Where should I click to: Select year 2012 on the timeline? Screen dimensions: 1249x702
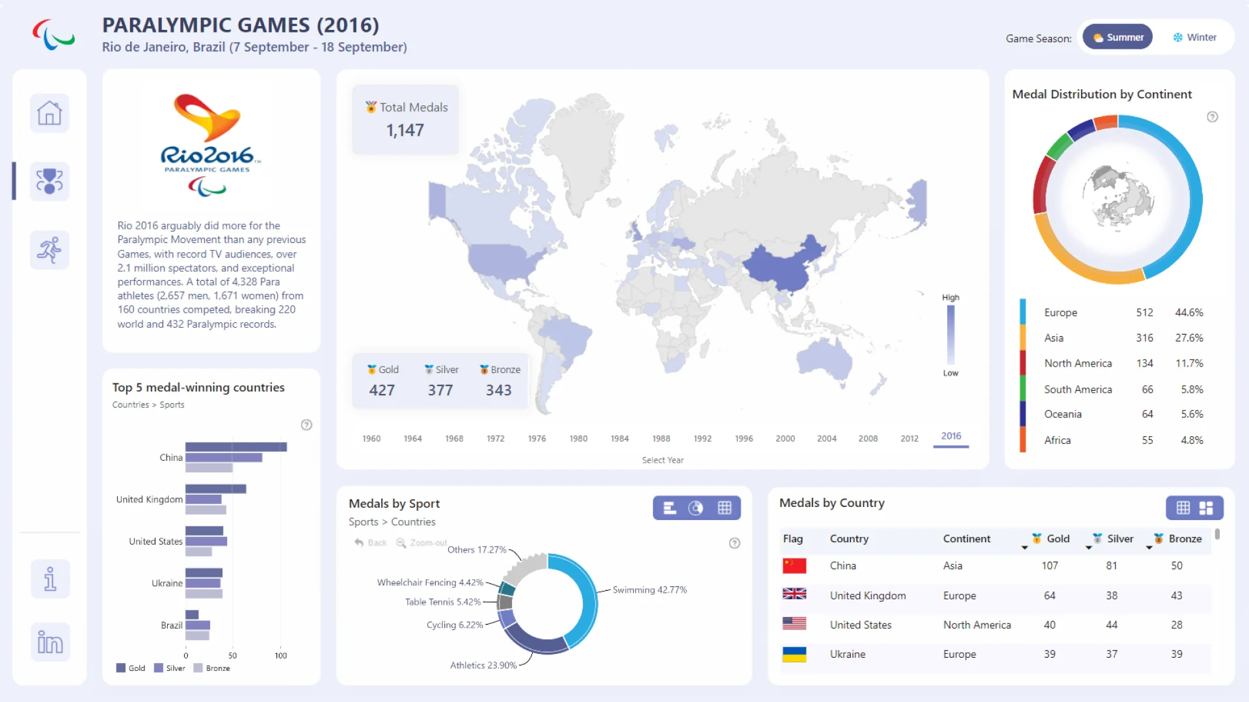(909, 439)
